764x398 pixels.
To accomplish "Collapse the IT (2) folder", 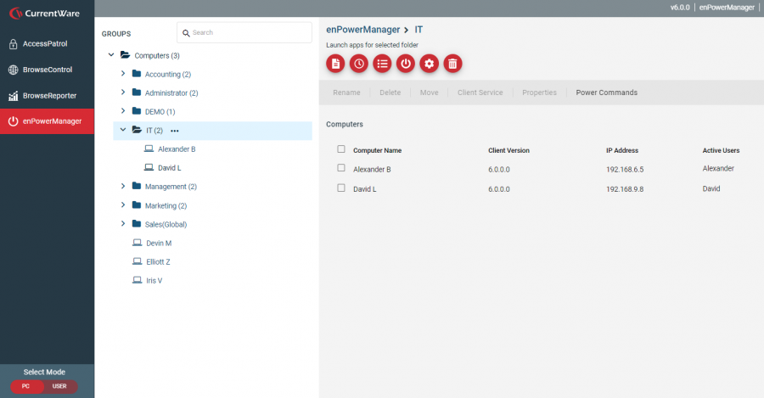I will point(123,130).
